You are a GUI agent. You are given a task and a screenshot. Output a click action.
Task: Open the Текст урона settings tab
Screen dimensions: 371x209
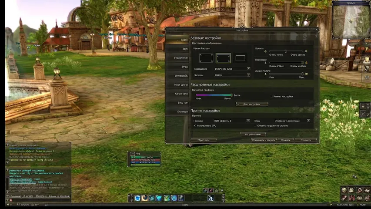(x=177, y=85)
